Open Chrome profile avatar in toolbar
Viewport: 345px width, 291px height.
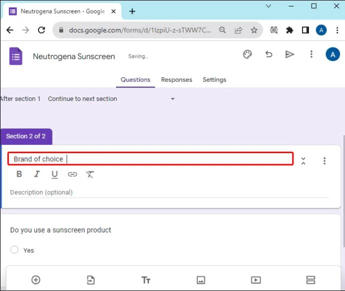click(x=321, y=30)
